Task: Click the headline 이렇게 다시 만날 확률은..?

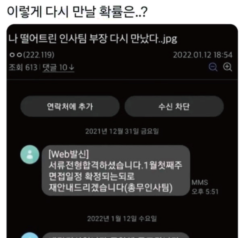Action: (x=77, y=12)
